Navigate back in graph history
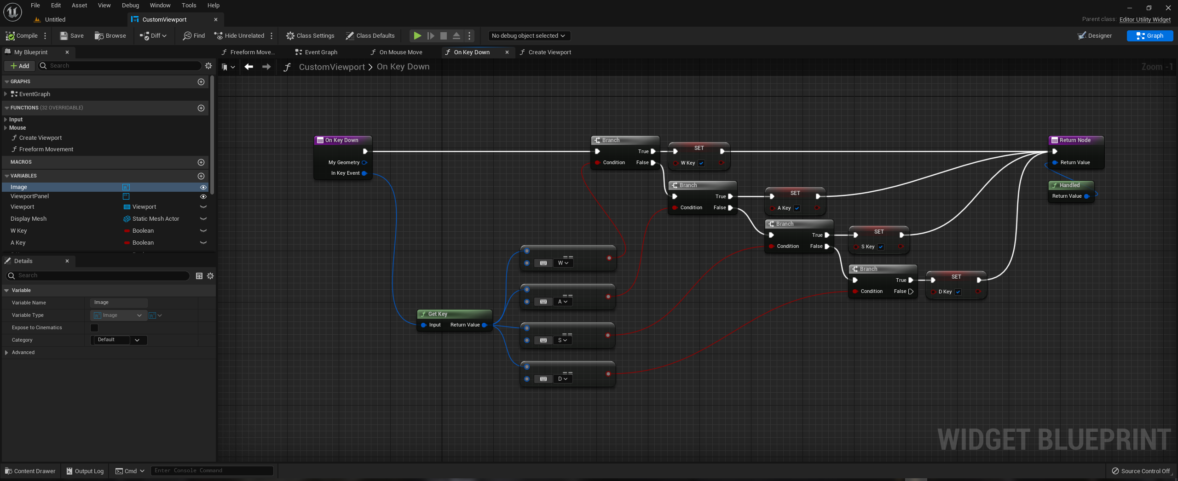 249,67
